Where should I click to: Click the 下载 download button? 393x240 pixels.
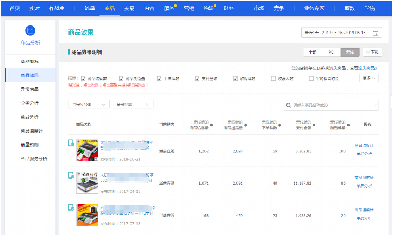coord(372,53)
